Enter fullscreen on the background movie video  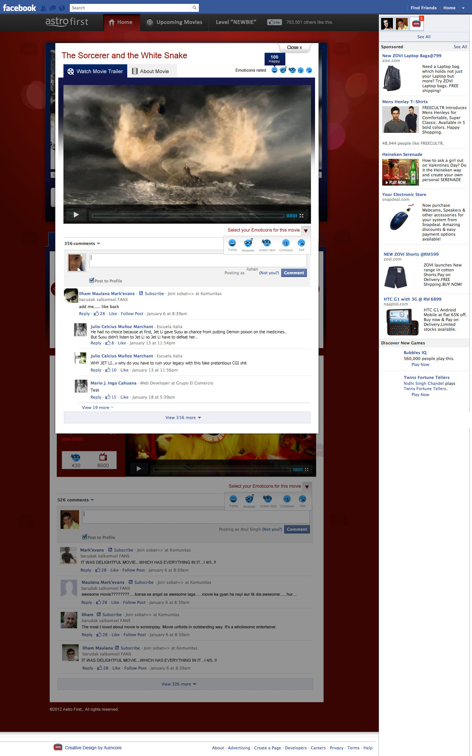pos(307,469)
